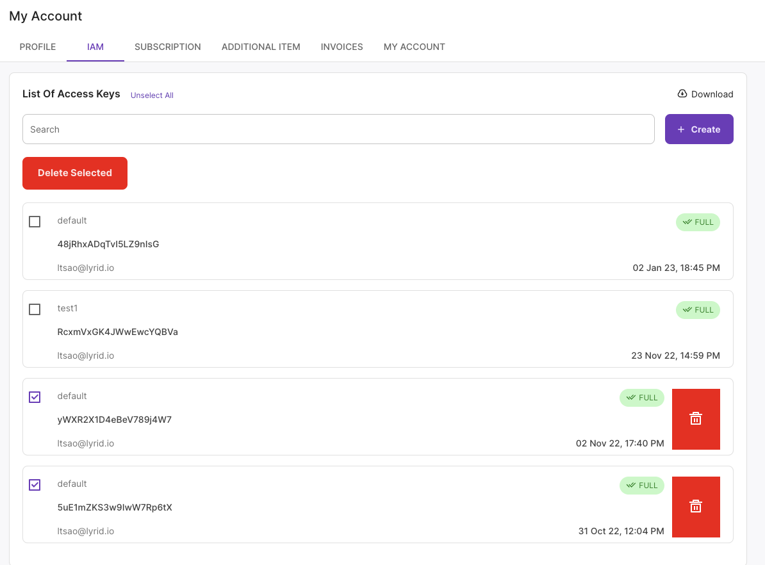
Task: Click the trash icon for key 5uE1mZKS3w9IwW7Rp6tX
Action: pyautogui.click(x=695, y=507)
